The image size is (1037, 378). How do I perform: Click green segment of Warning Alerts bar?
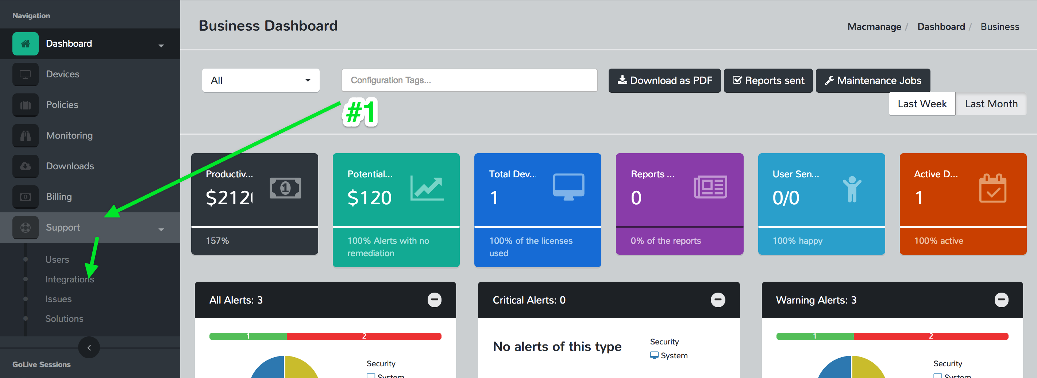tap(815, 336)
